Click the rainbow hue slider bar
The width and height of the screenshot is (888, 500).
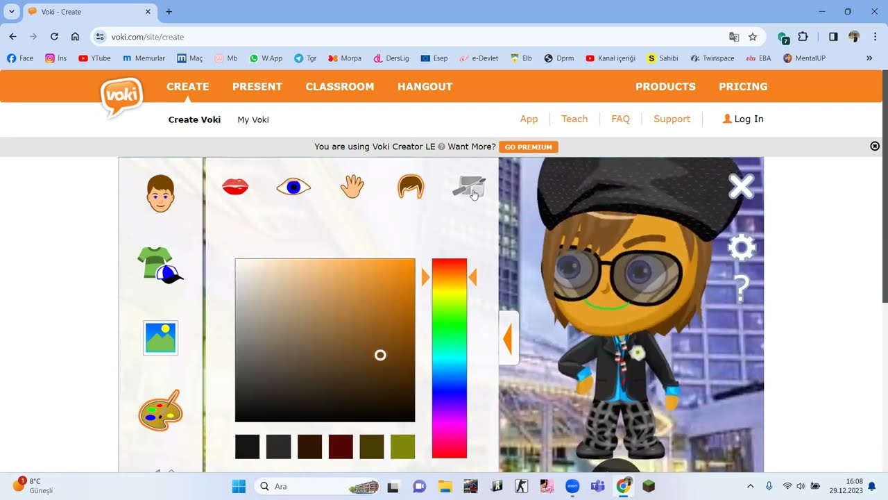point(449,358)
